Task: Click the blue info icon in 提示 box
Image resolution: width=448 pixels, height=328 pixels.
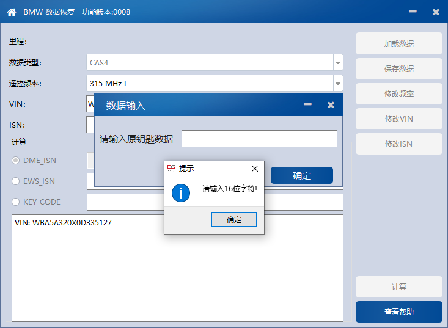Action: pos(181,193)
